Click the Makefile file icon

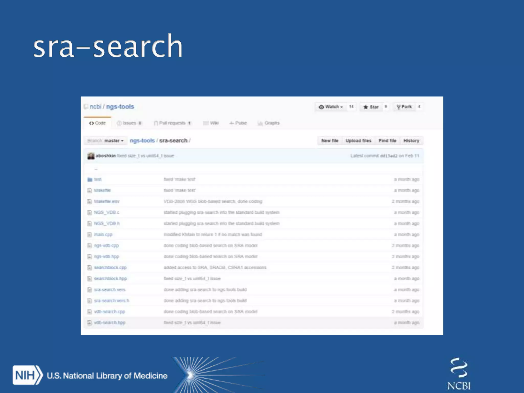[90, 191]
